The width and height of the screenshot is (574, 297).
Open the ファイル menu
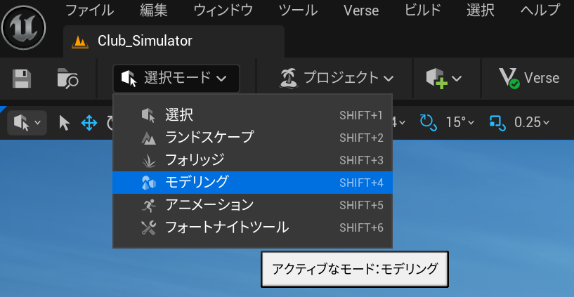[x=90, y=11]
